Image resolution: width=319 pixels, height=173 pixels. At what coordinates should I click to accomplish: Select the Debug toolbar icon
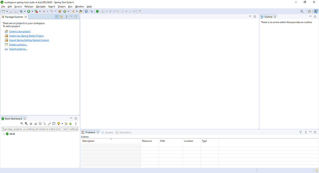(x=21, y=11)
